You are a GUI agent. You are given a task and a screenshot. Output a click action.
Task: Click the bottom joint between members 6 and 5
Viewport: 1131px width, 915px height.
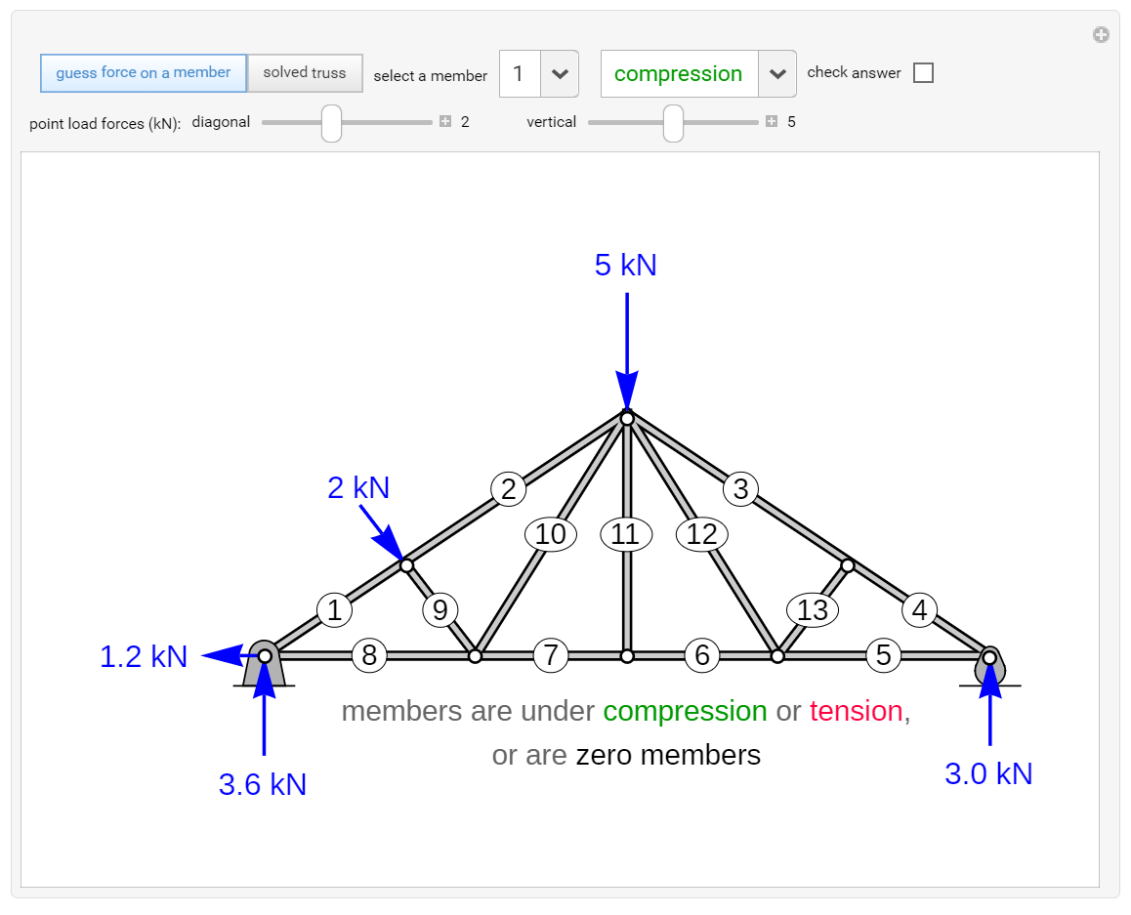(777, 656)
